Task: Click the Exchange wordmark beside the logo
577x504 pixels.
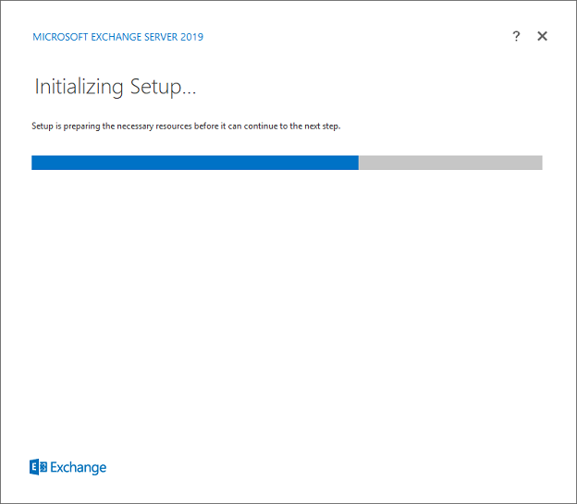Action: 79,468
